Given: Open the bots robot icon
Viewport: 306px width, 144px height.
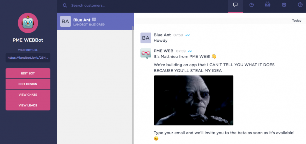Looking at the screenshot, I should [x=267, y=5].
